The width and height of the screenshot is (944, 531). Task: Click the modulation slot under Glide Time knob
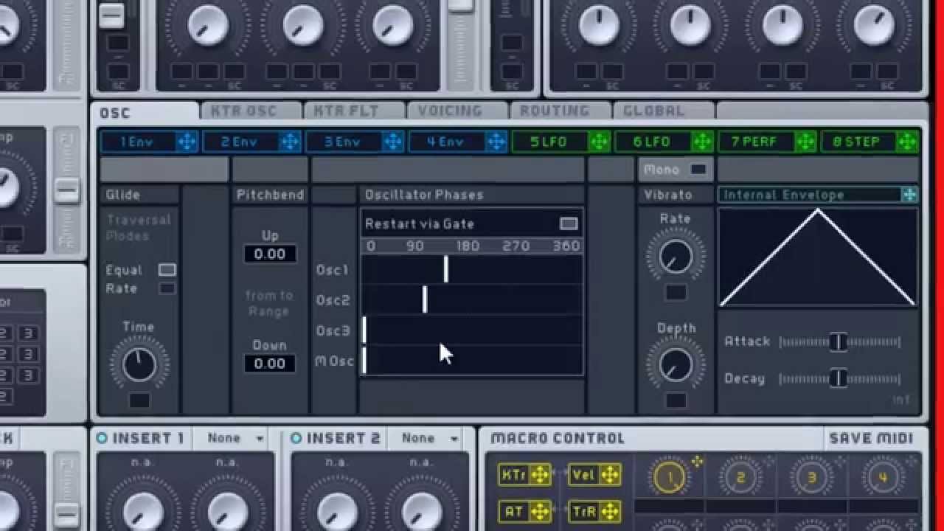(x=139, y=400)
